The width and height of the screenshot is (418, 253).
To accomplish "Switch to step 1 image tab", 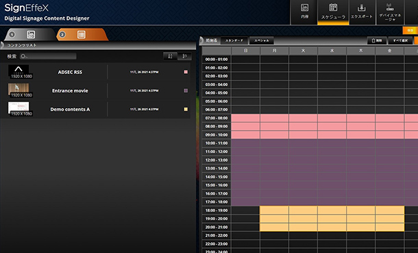I will pos(31,35).
